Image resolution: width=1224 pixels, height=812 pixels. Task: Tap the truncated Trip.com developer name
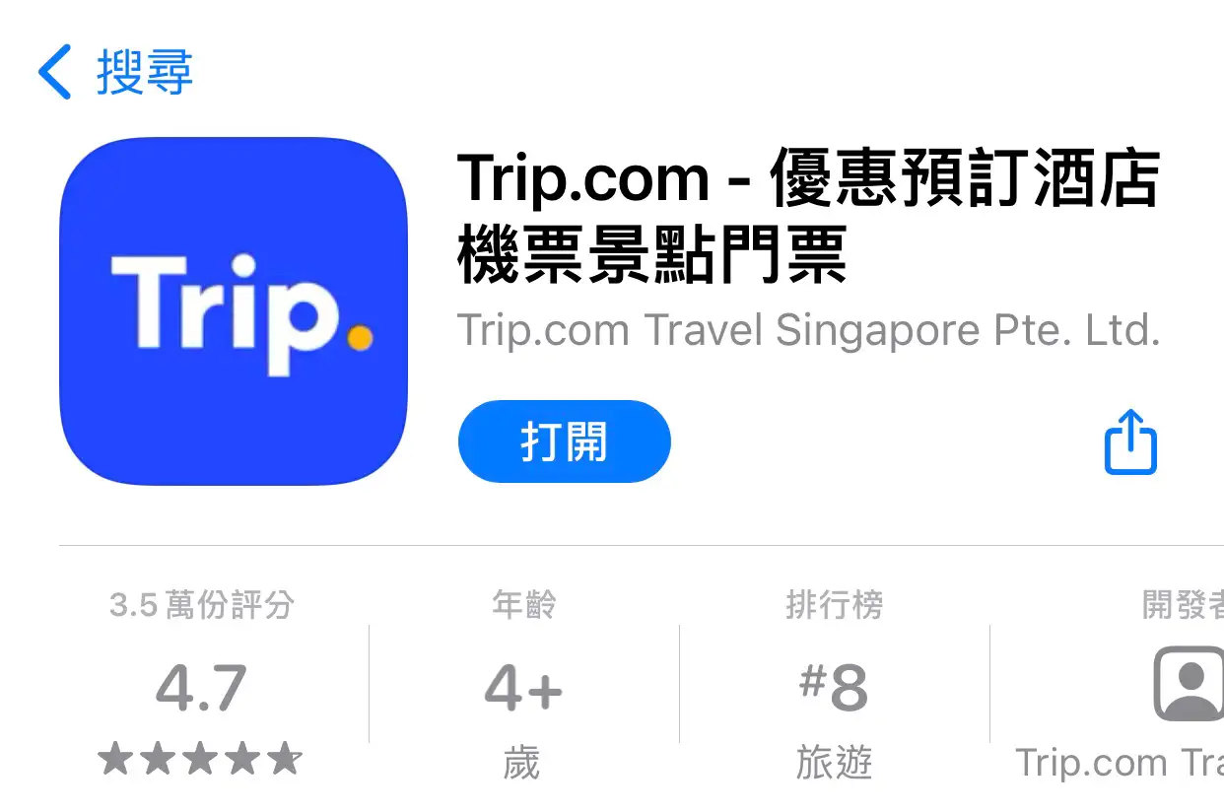coord(1120,764)
